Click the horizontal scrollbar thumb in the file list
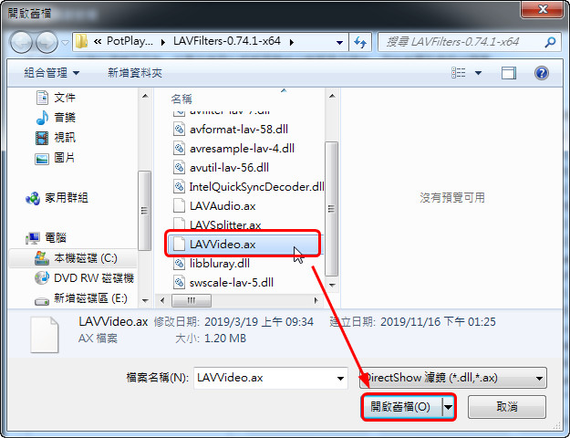570x438 pixels. (x=192, y=300)
